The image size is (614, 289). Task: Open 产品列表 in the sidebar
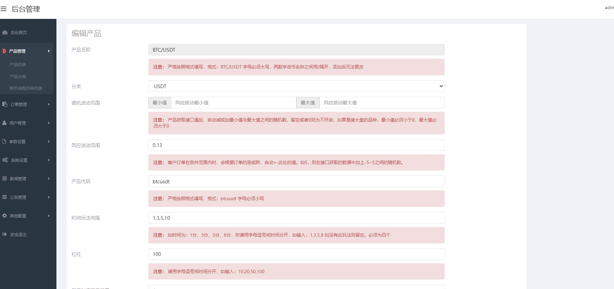[x=18, y=65]
